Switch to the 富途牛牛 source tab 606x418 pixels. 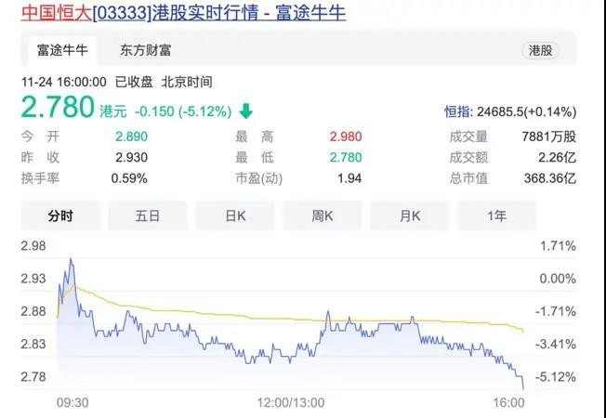click(62, 50)
